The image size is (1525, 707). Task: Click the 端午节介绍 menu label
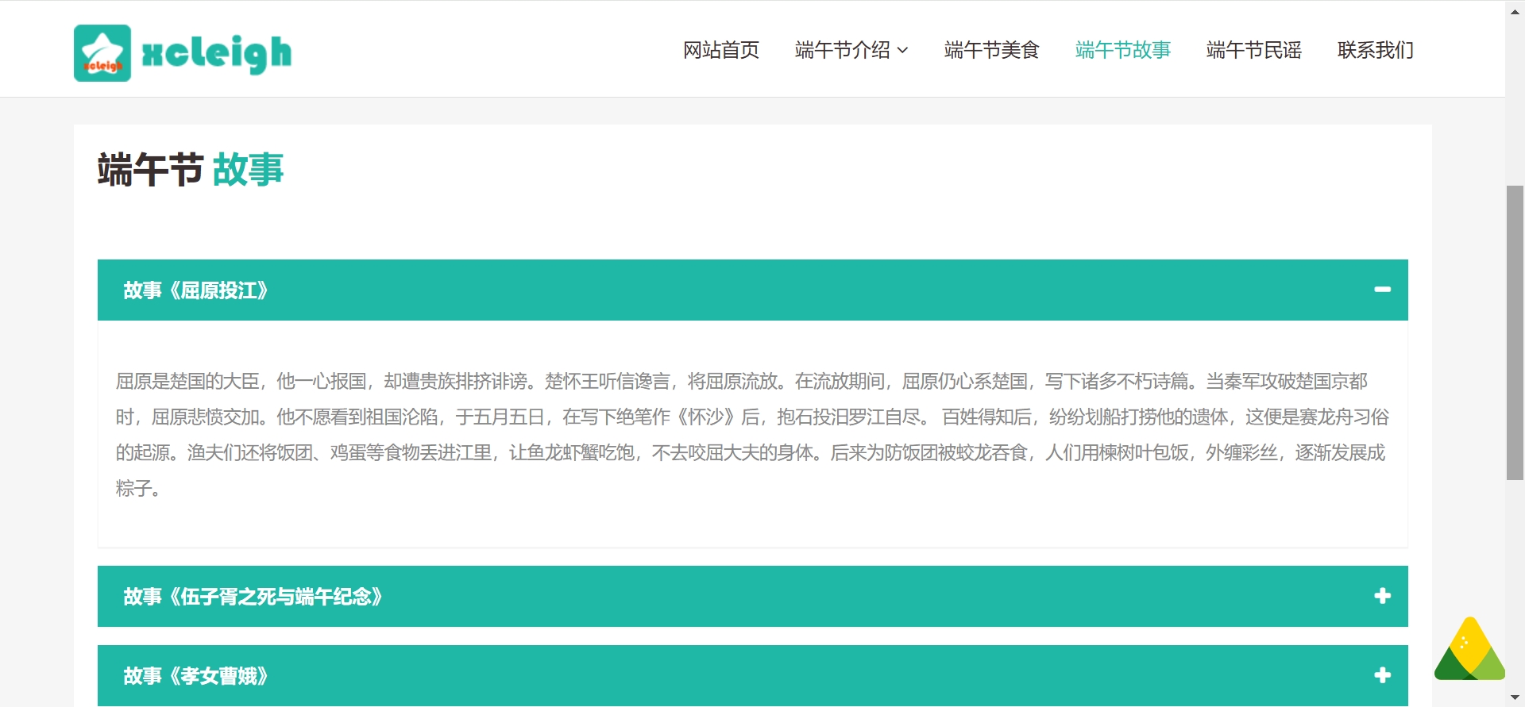coord(843,50)
